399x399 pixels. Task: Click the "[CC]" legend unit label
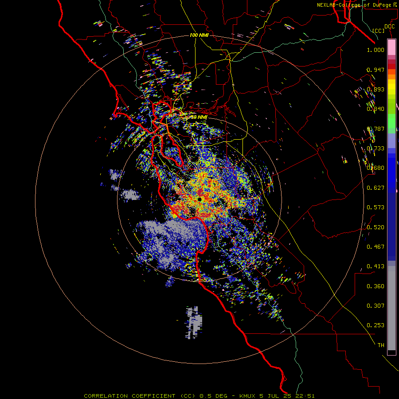(x=379, y=31)
